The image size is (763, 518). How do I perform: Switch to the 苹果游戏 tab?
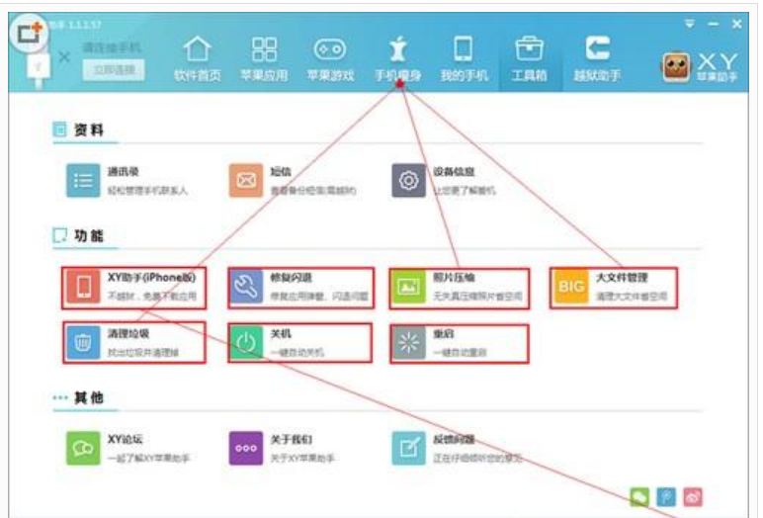[329, 57]
